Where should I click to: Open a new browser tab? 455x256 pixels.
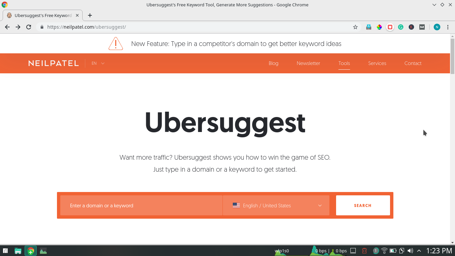tap(90, 15)
